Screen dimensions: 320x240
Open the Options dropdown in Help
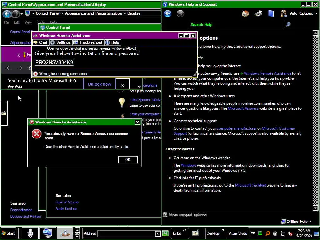point(308,13)
